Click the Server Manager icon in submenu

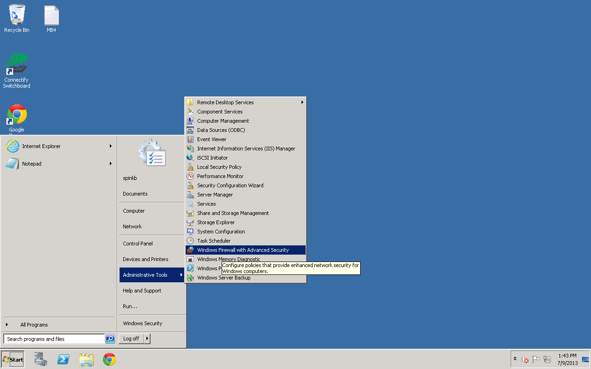[x=190, y=195]
